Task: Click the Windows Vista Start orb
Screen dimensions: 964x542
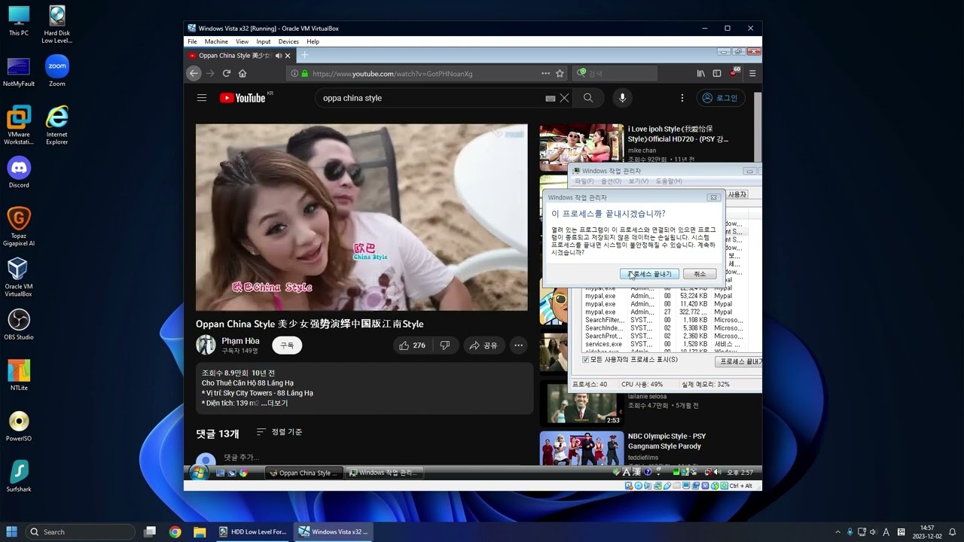Action: click(x=199, y=473)
